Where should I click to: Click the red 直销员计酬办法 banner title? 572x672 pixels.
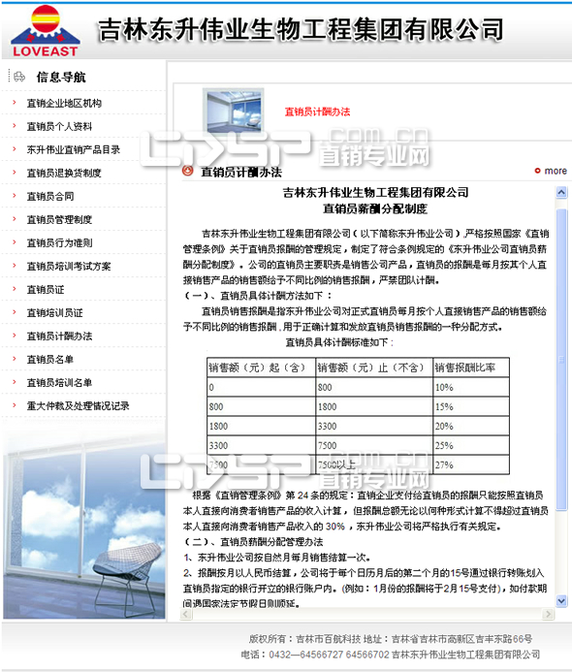317,112
